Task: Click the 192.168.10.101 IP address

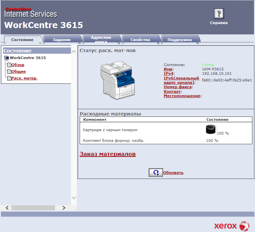Action: coord(217,73)
